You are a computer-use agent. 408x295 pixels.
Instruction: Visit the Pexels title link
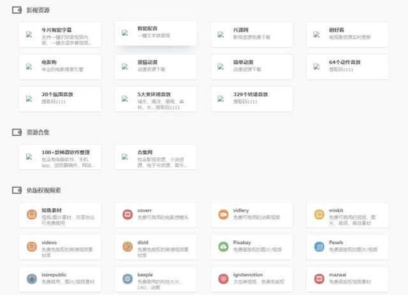[x=336, y=243]
